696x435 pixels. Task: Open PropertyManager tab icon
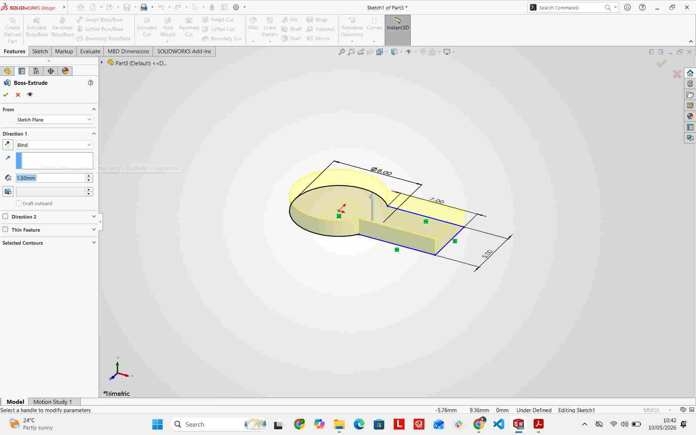click(x=22, y=71)
